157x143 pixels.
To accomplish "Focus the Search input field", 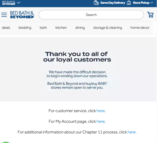I will coord(91,15).
